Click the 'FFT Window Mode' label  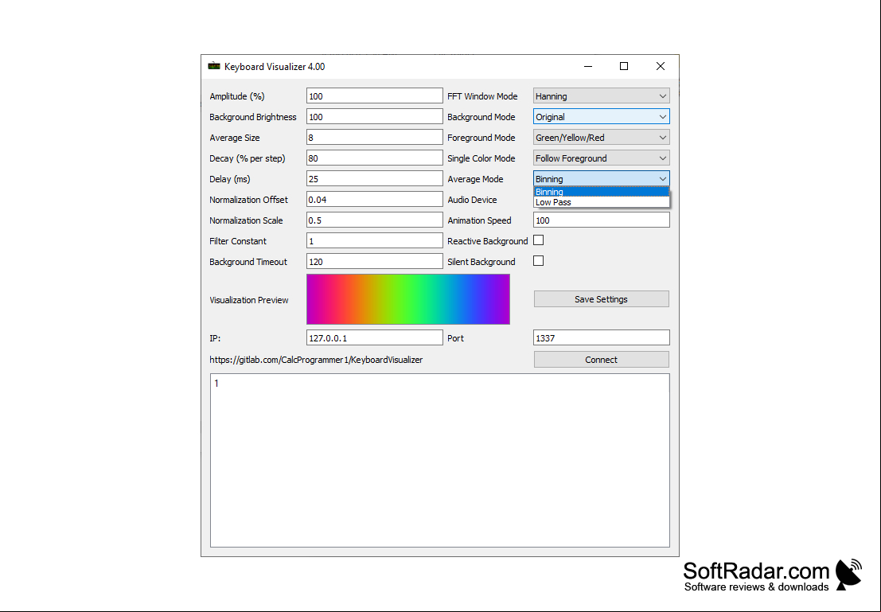pos(482,96)
